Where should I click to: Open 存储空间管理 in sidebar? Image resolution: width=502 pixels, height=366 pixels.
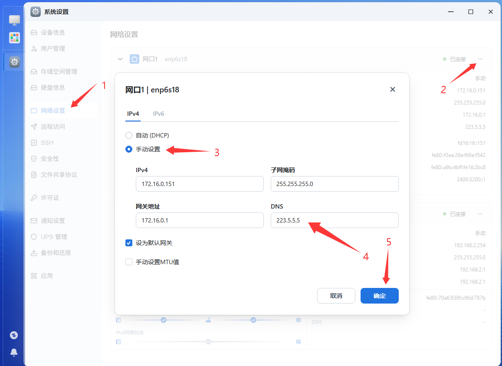[59, 72]
